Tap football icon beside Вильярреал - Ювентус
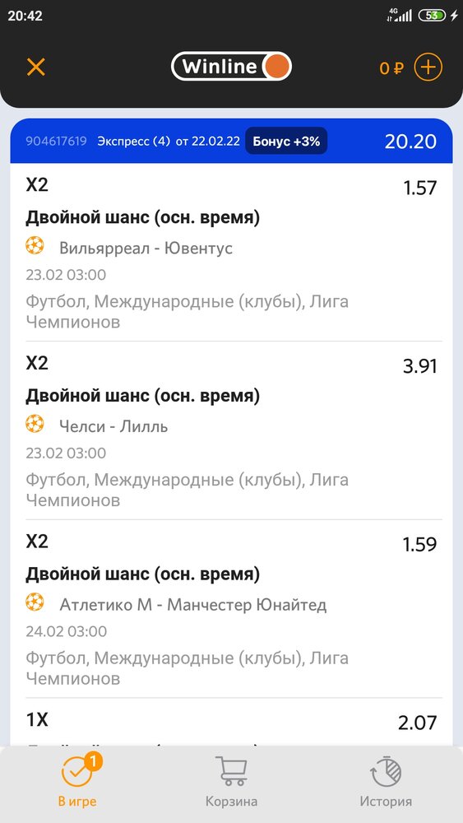This screenshot has height=823, width=463. point(35,246)
